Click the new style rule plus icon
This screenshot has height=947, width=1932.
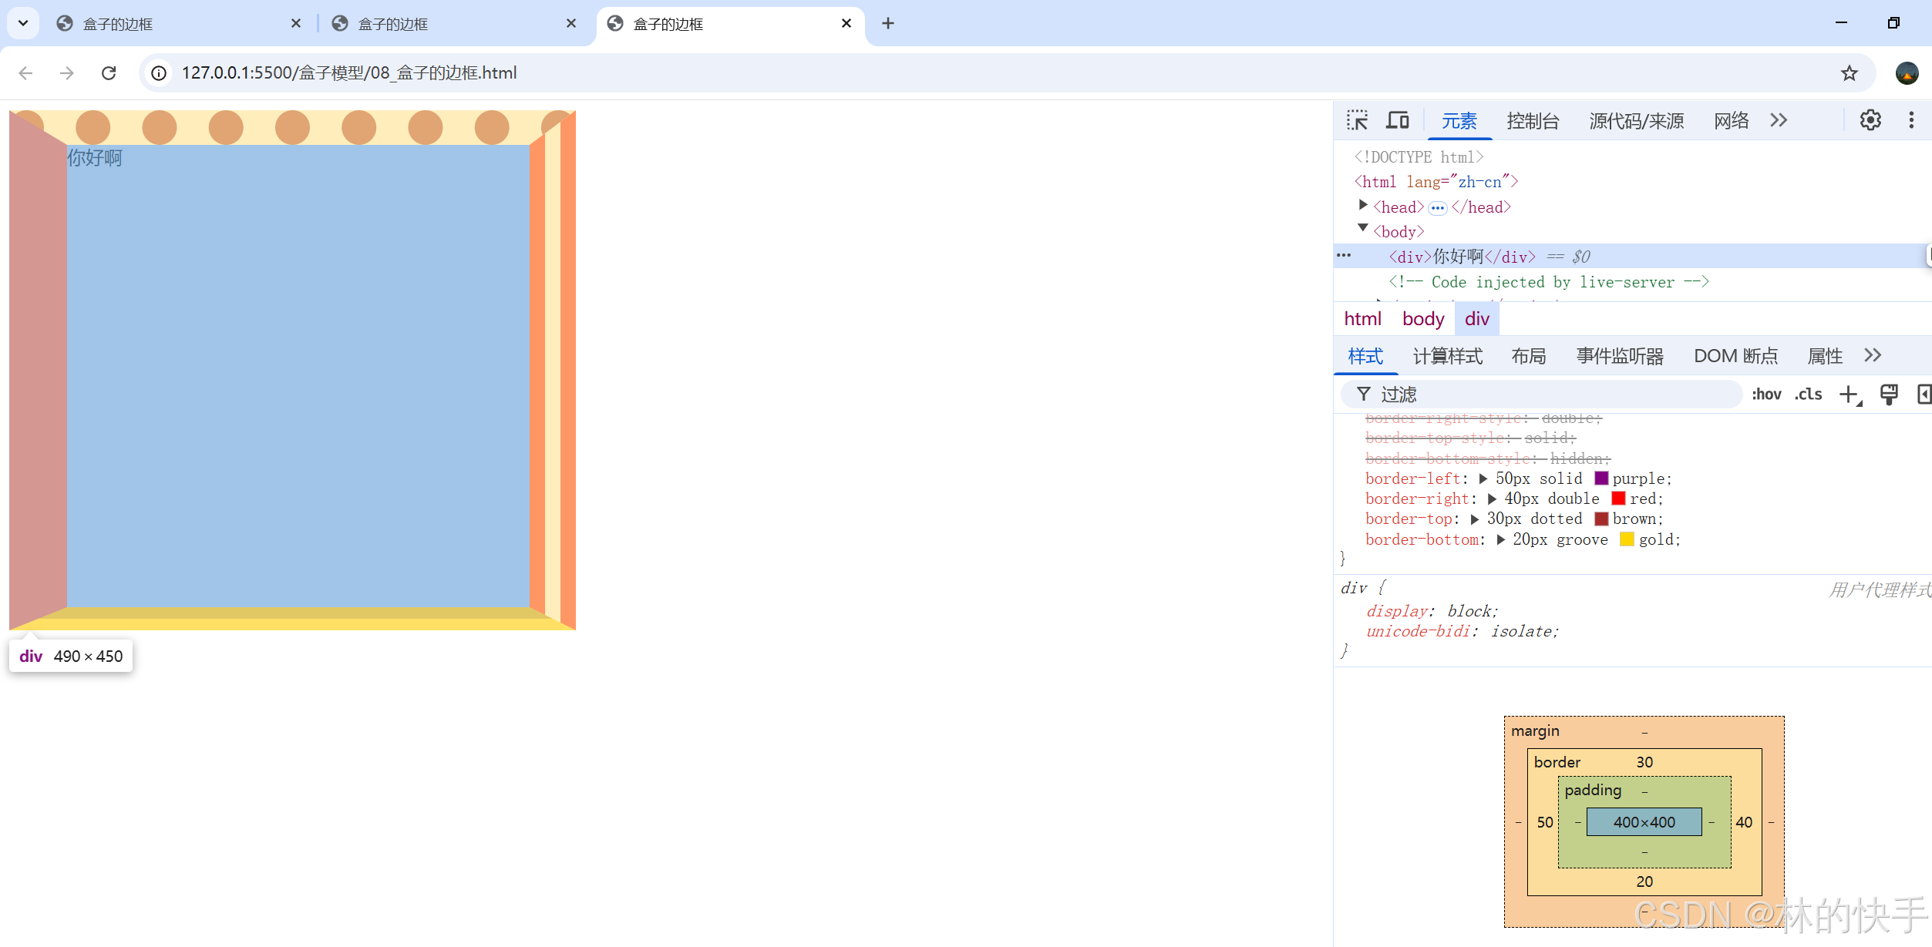click(x=1849, y=395)
